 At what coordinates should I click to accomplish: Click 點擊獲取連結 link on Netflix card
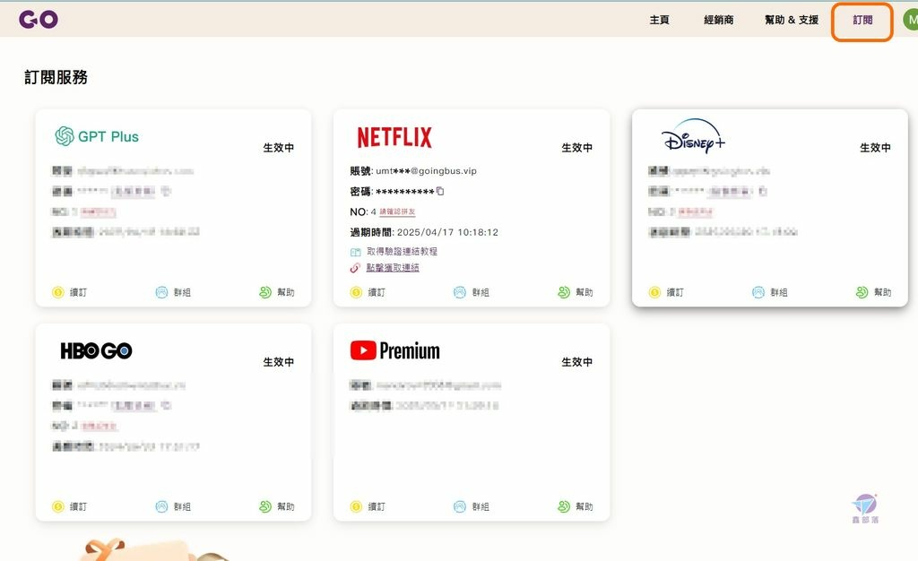[x=393, y=267]
